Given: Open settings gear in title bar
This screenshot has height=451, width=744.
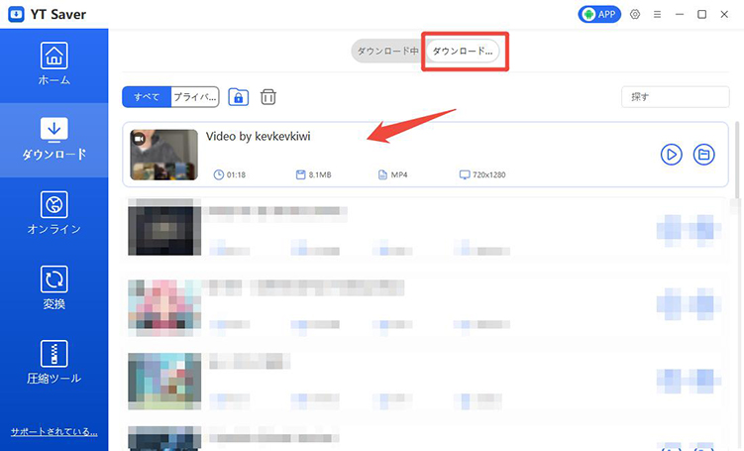Looking at the screenshot, I should (635, 14).
